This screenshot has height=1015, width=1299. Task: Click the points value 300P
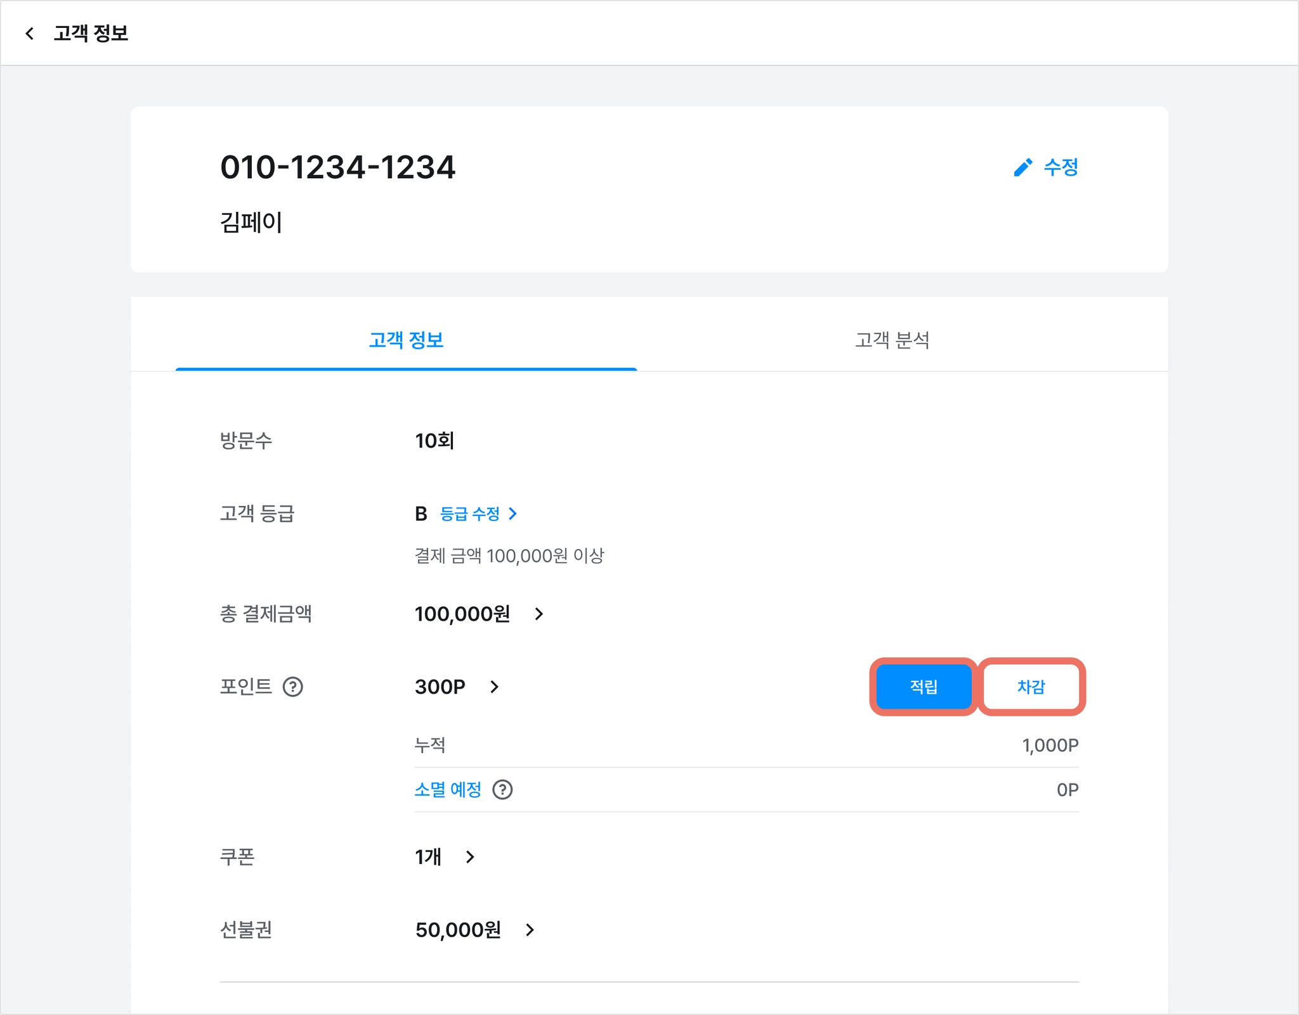coord(440,687)
